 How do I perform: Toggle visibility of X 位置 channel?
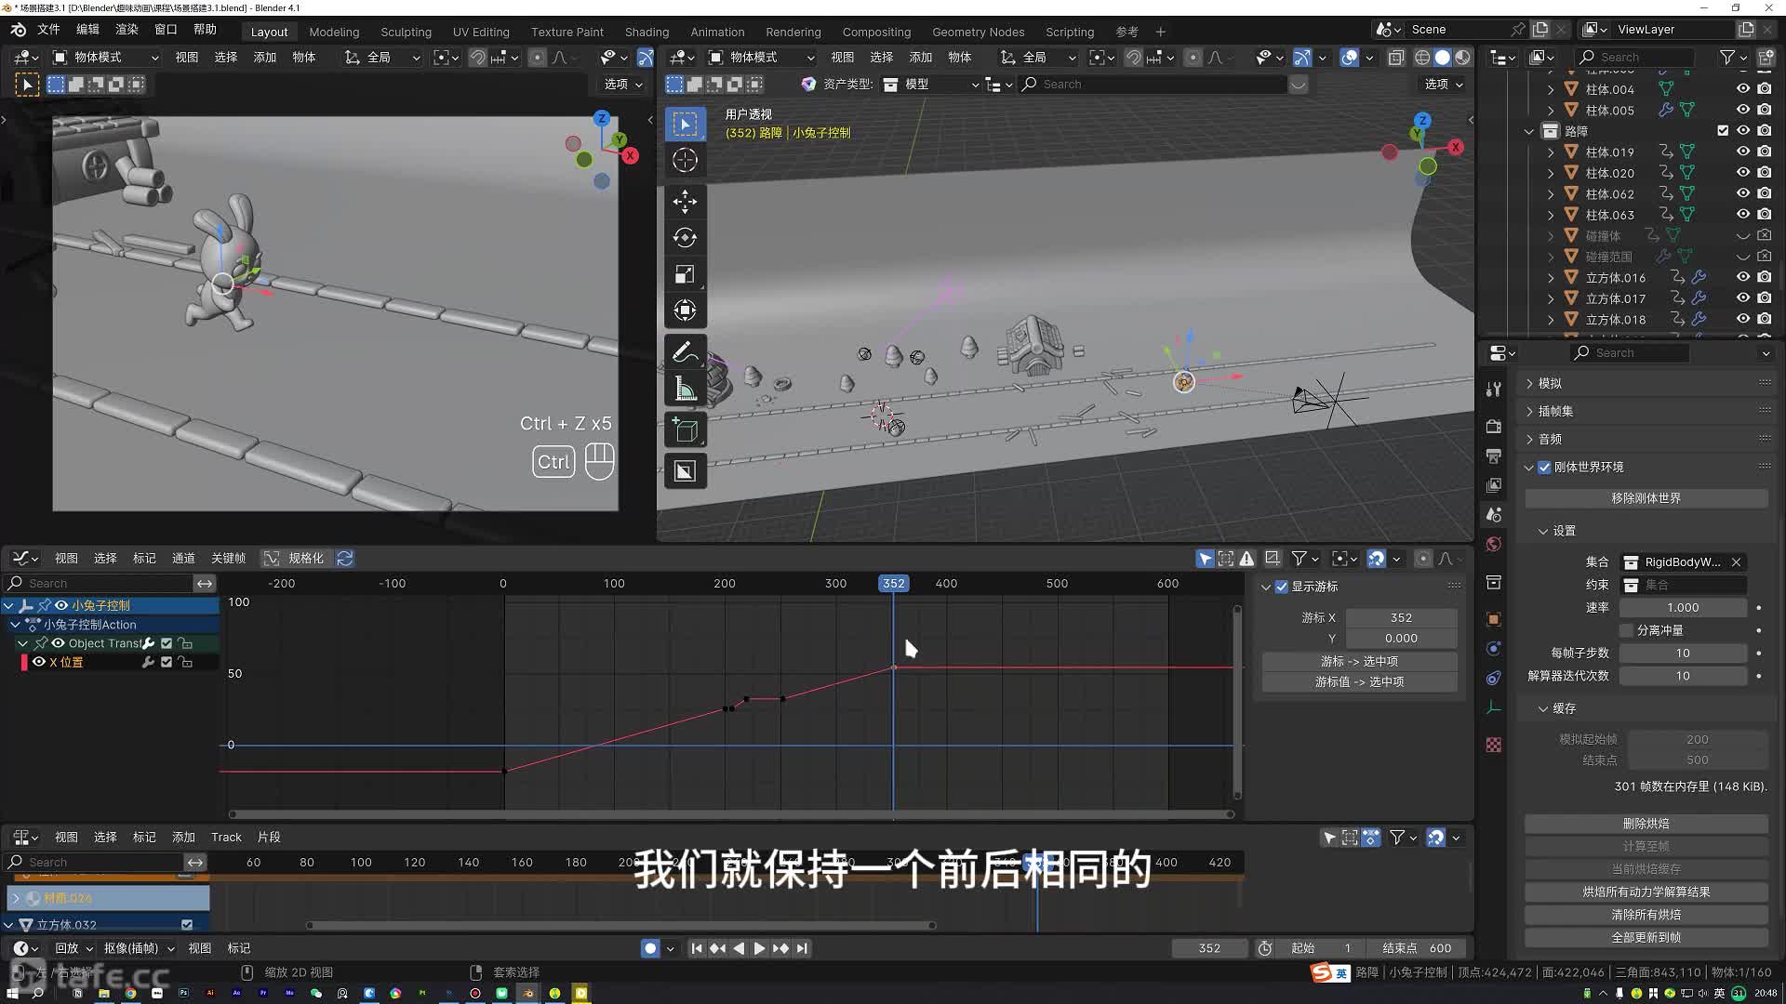point(39,662)
